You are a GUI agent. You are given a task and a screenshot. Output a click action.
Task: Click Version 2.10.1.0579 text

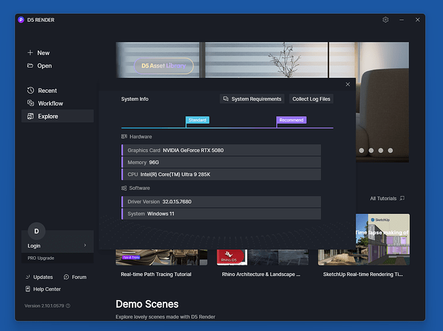(x=44, y=306)
